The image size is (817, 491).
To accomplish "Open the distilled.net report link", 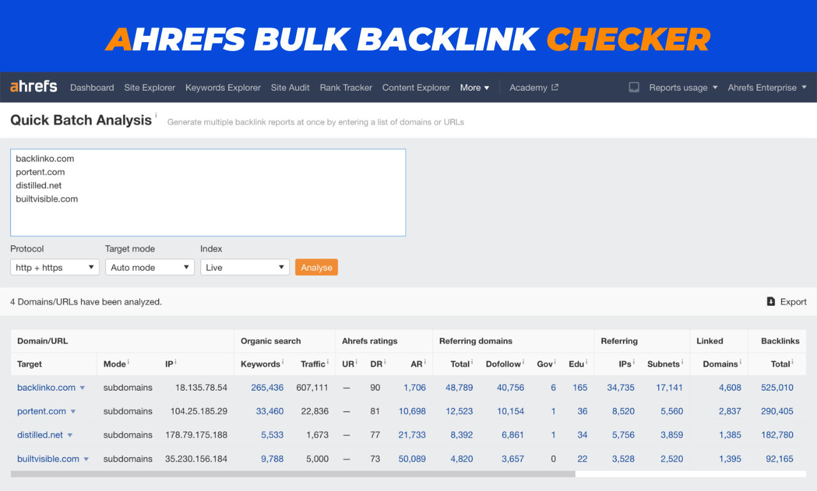I will tap(40, 435).
